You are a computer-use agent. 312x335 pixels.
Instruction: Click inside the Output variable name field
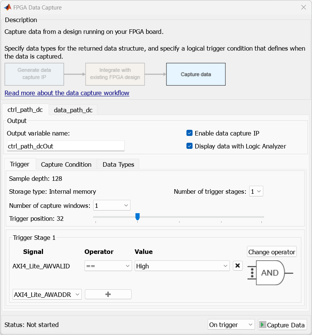point(65,146)
